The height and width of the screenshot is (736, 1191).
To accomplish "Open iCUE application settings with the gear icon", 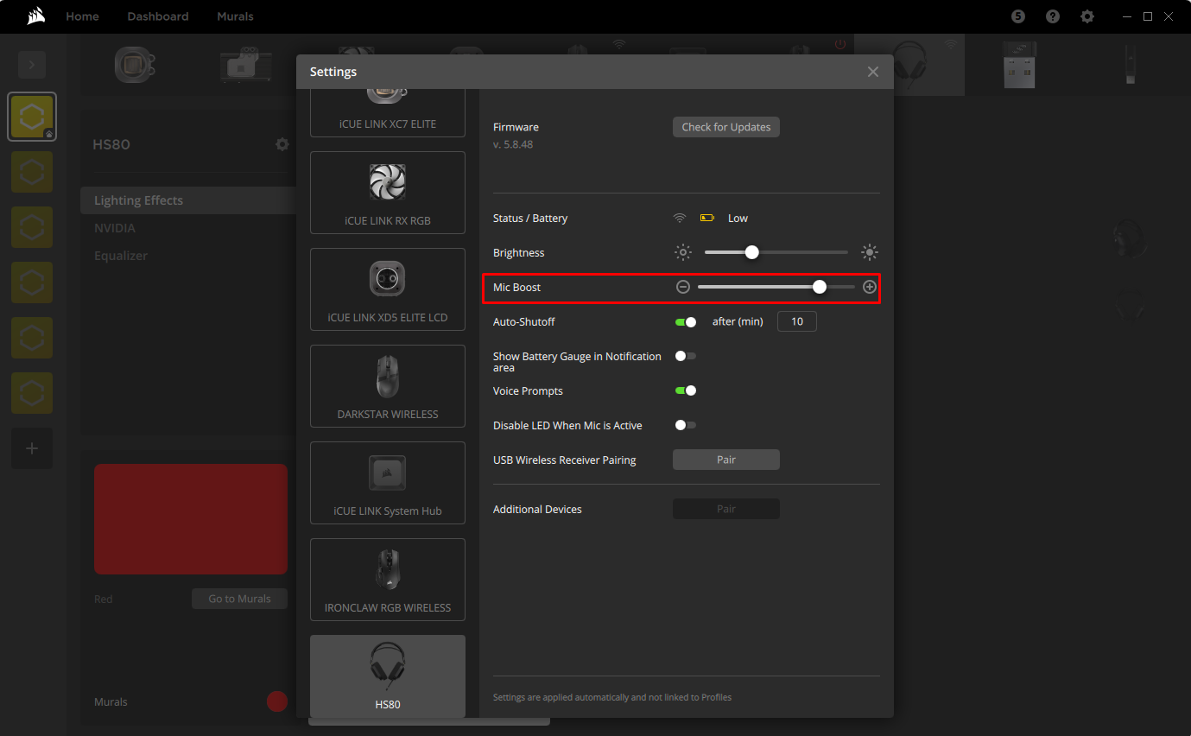I will [x=1086, y=16].
